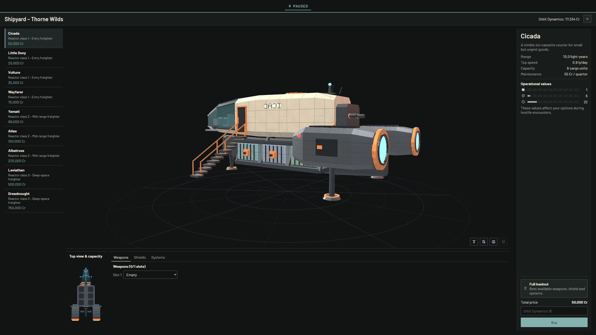Click the crossed-out shape icon in viewer toolbar
The width and height of the screenshot is (596, 335).
pos(484,242)
